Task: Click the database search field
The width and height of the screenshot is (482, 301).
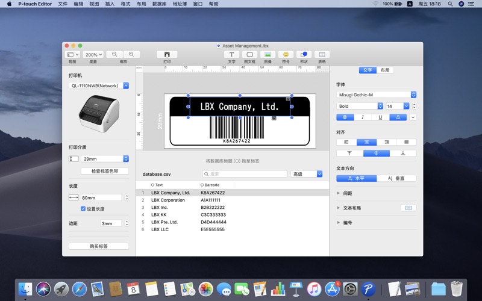Action: pyautogui.click(x=245, y=174)
